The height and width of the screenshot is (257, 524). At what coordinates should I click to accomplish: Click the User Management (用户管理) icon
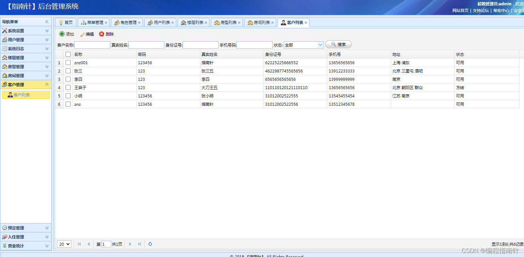point(5,40)
